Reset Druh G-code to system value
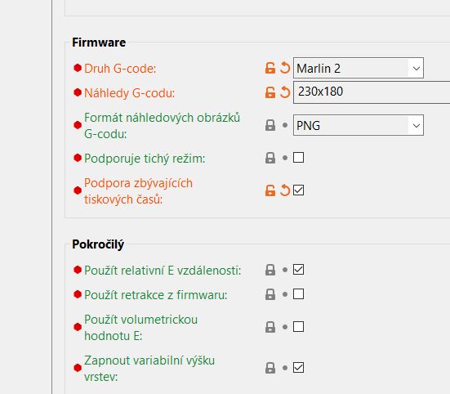Viewport: 450px width, 394px height. click(285, 68)
